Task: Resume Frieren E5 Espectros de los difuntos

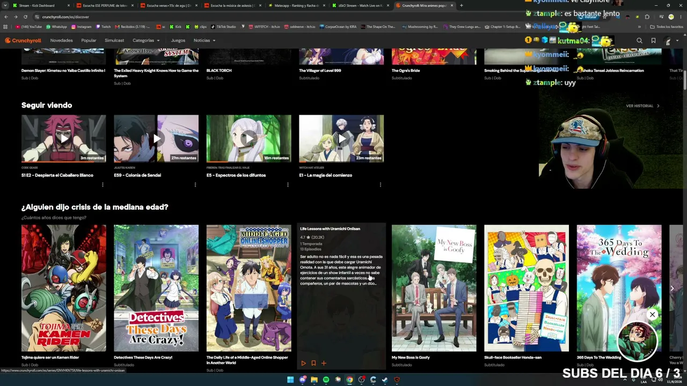Action: (249, 138)
